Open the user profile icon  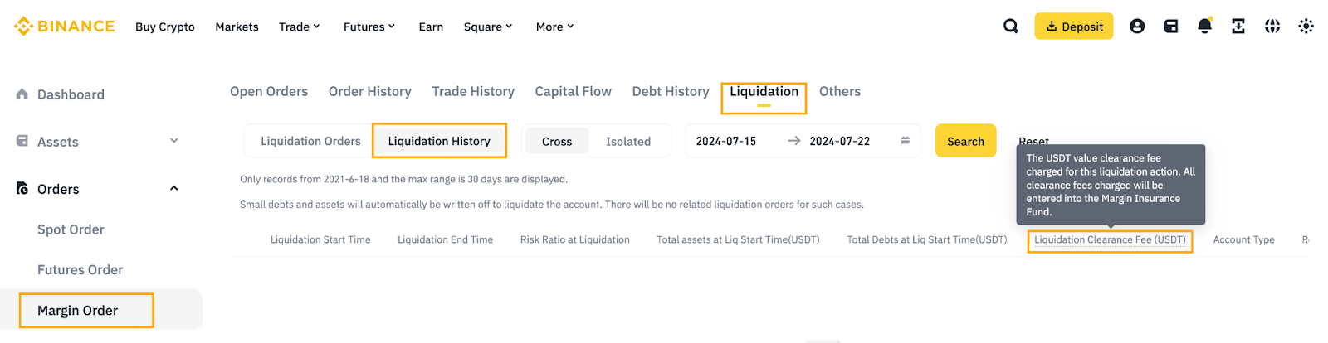(x=1137, y=27)
